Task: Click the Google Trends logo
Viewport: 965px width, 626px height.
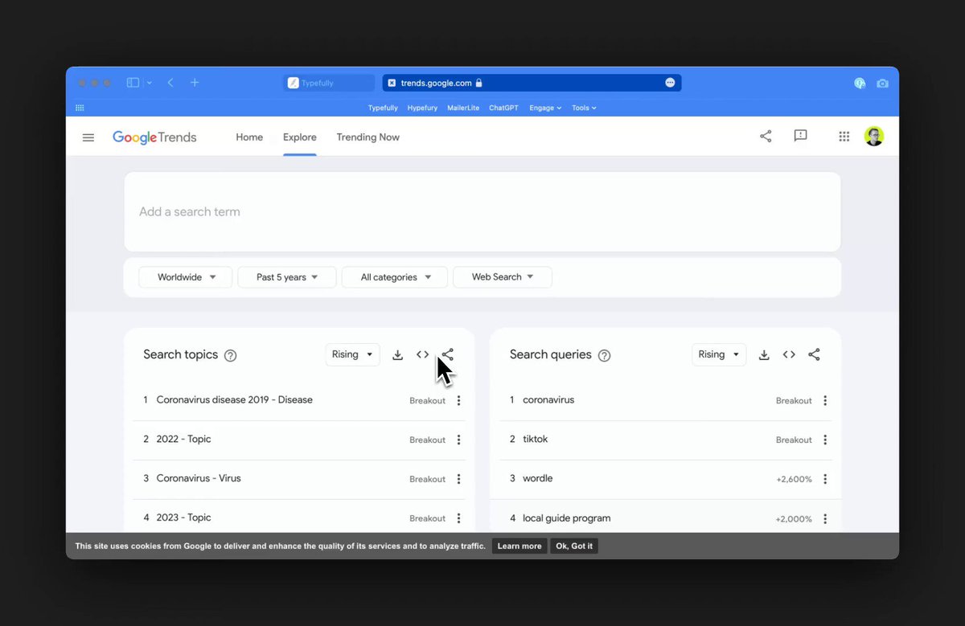Action: tap(154, 137)
